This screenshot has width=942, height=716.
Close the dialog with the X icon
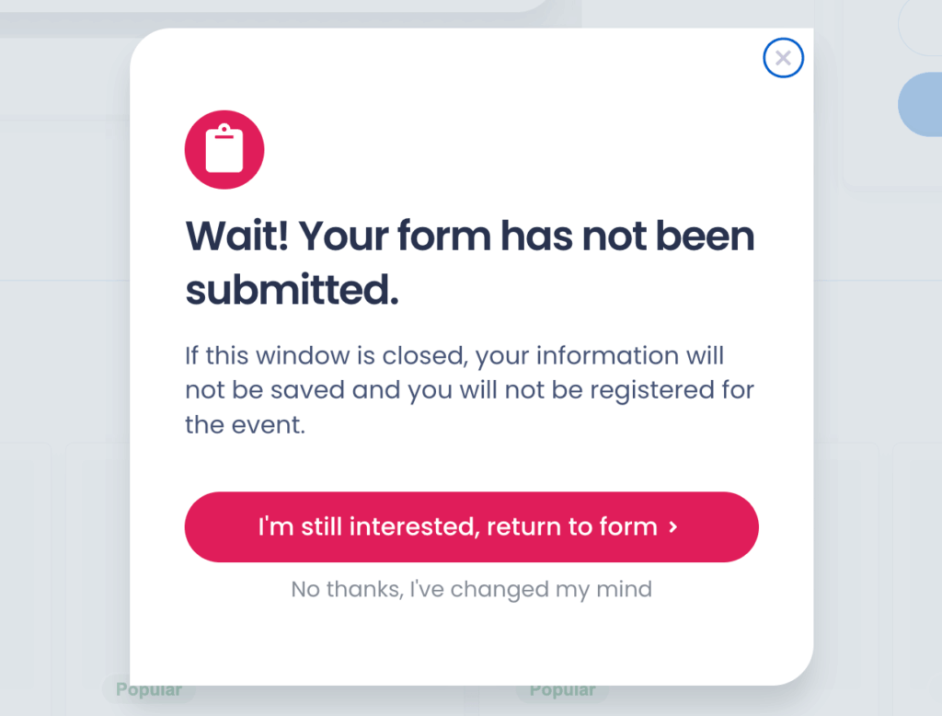[783, 58]
